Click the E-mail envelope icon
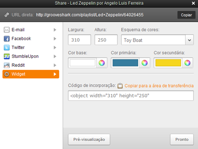Viewport: 198px width, 149px height. (7, 30)
